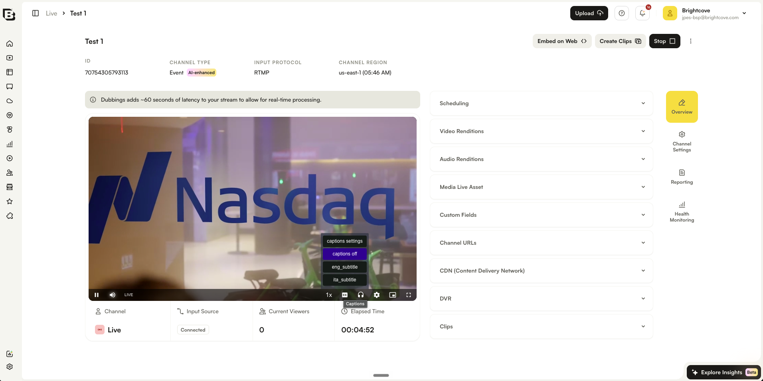
Task: Switch to Channel Settings tab
Action: click(682, 141)
